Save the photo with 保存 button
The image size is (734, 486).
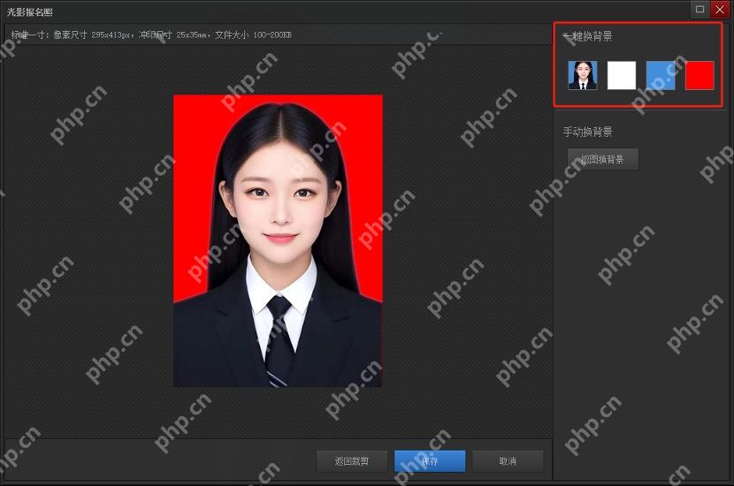(430, 461)
